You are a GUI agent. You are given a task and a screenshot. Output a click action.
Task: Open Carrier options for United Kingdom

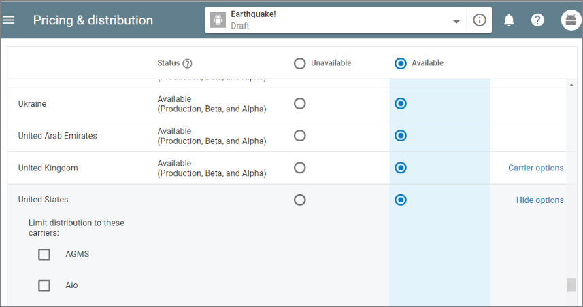pos(535,168)
